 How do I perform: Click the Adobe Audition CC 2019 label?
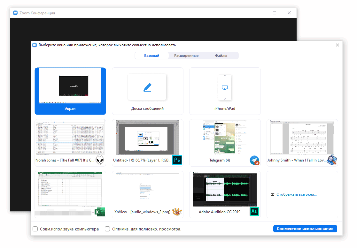tap(220, 212)
